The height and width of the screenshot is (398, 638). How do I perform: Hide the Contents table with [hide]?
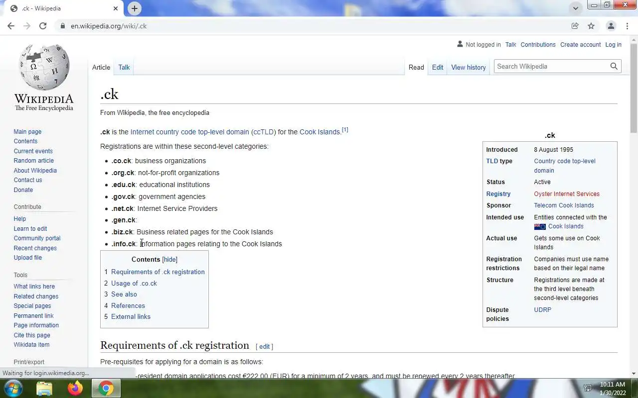click(x=169, y=259)
